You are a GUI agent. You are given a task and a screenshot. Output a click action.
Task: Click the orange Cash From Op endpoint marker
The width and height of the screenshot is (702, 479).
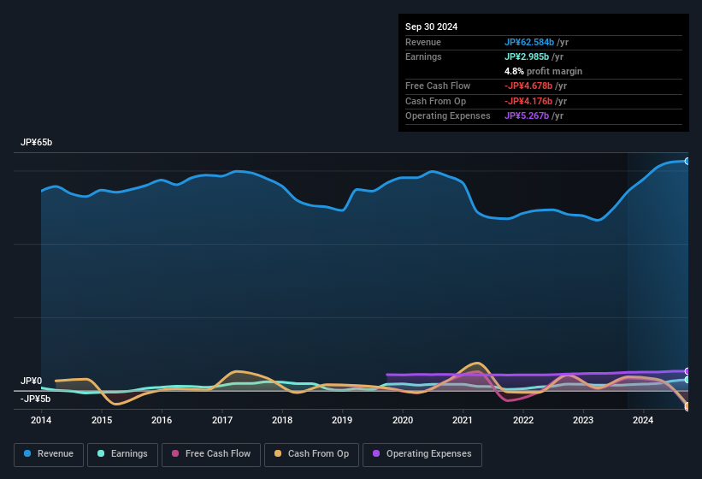pyautogui.click(x=687, y=406)
